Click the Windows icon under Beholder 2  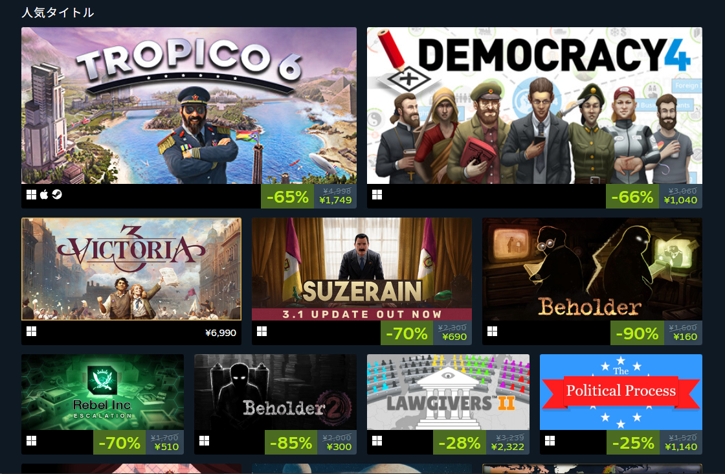point(205,441)
